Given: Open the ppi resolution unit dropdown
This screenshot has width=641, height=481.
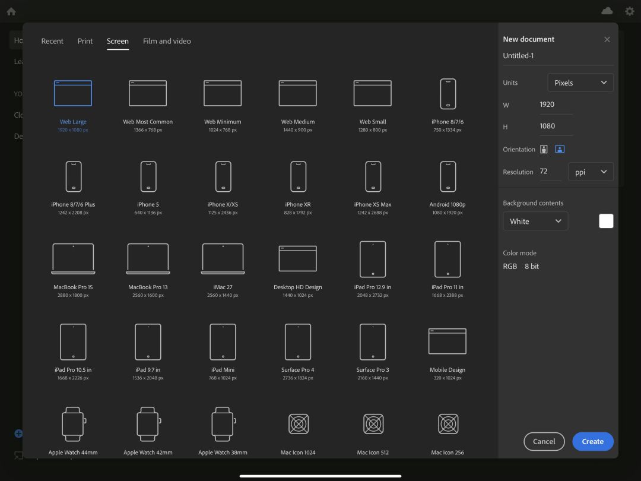Looking at the screenshot, I should [x=591, y=172].
